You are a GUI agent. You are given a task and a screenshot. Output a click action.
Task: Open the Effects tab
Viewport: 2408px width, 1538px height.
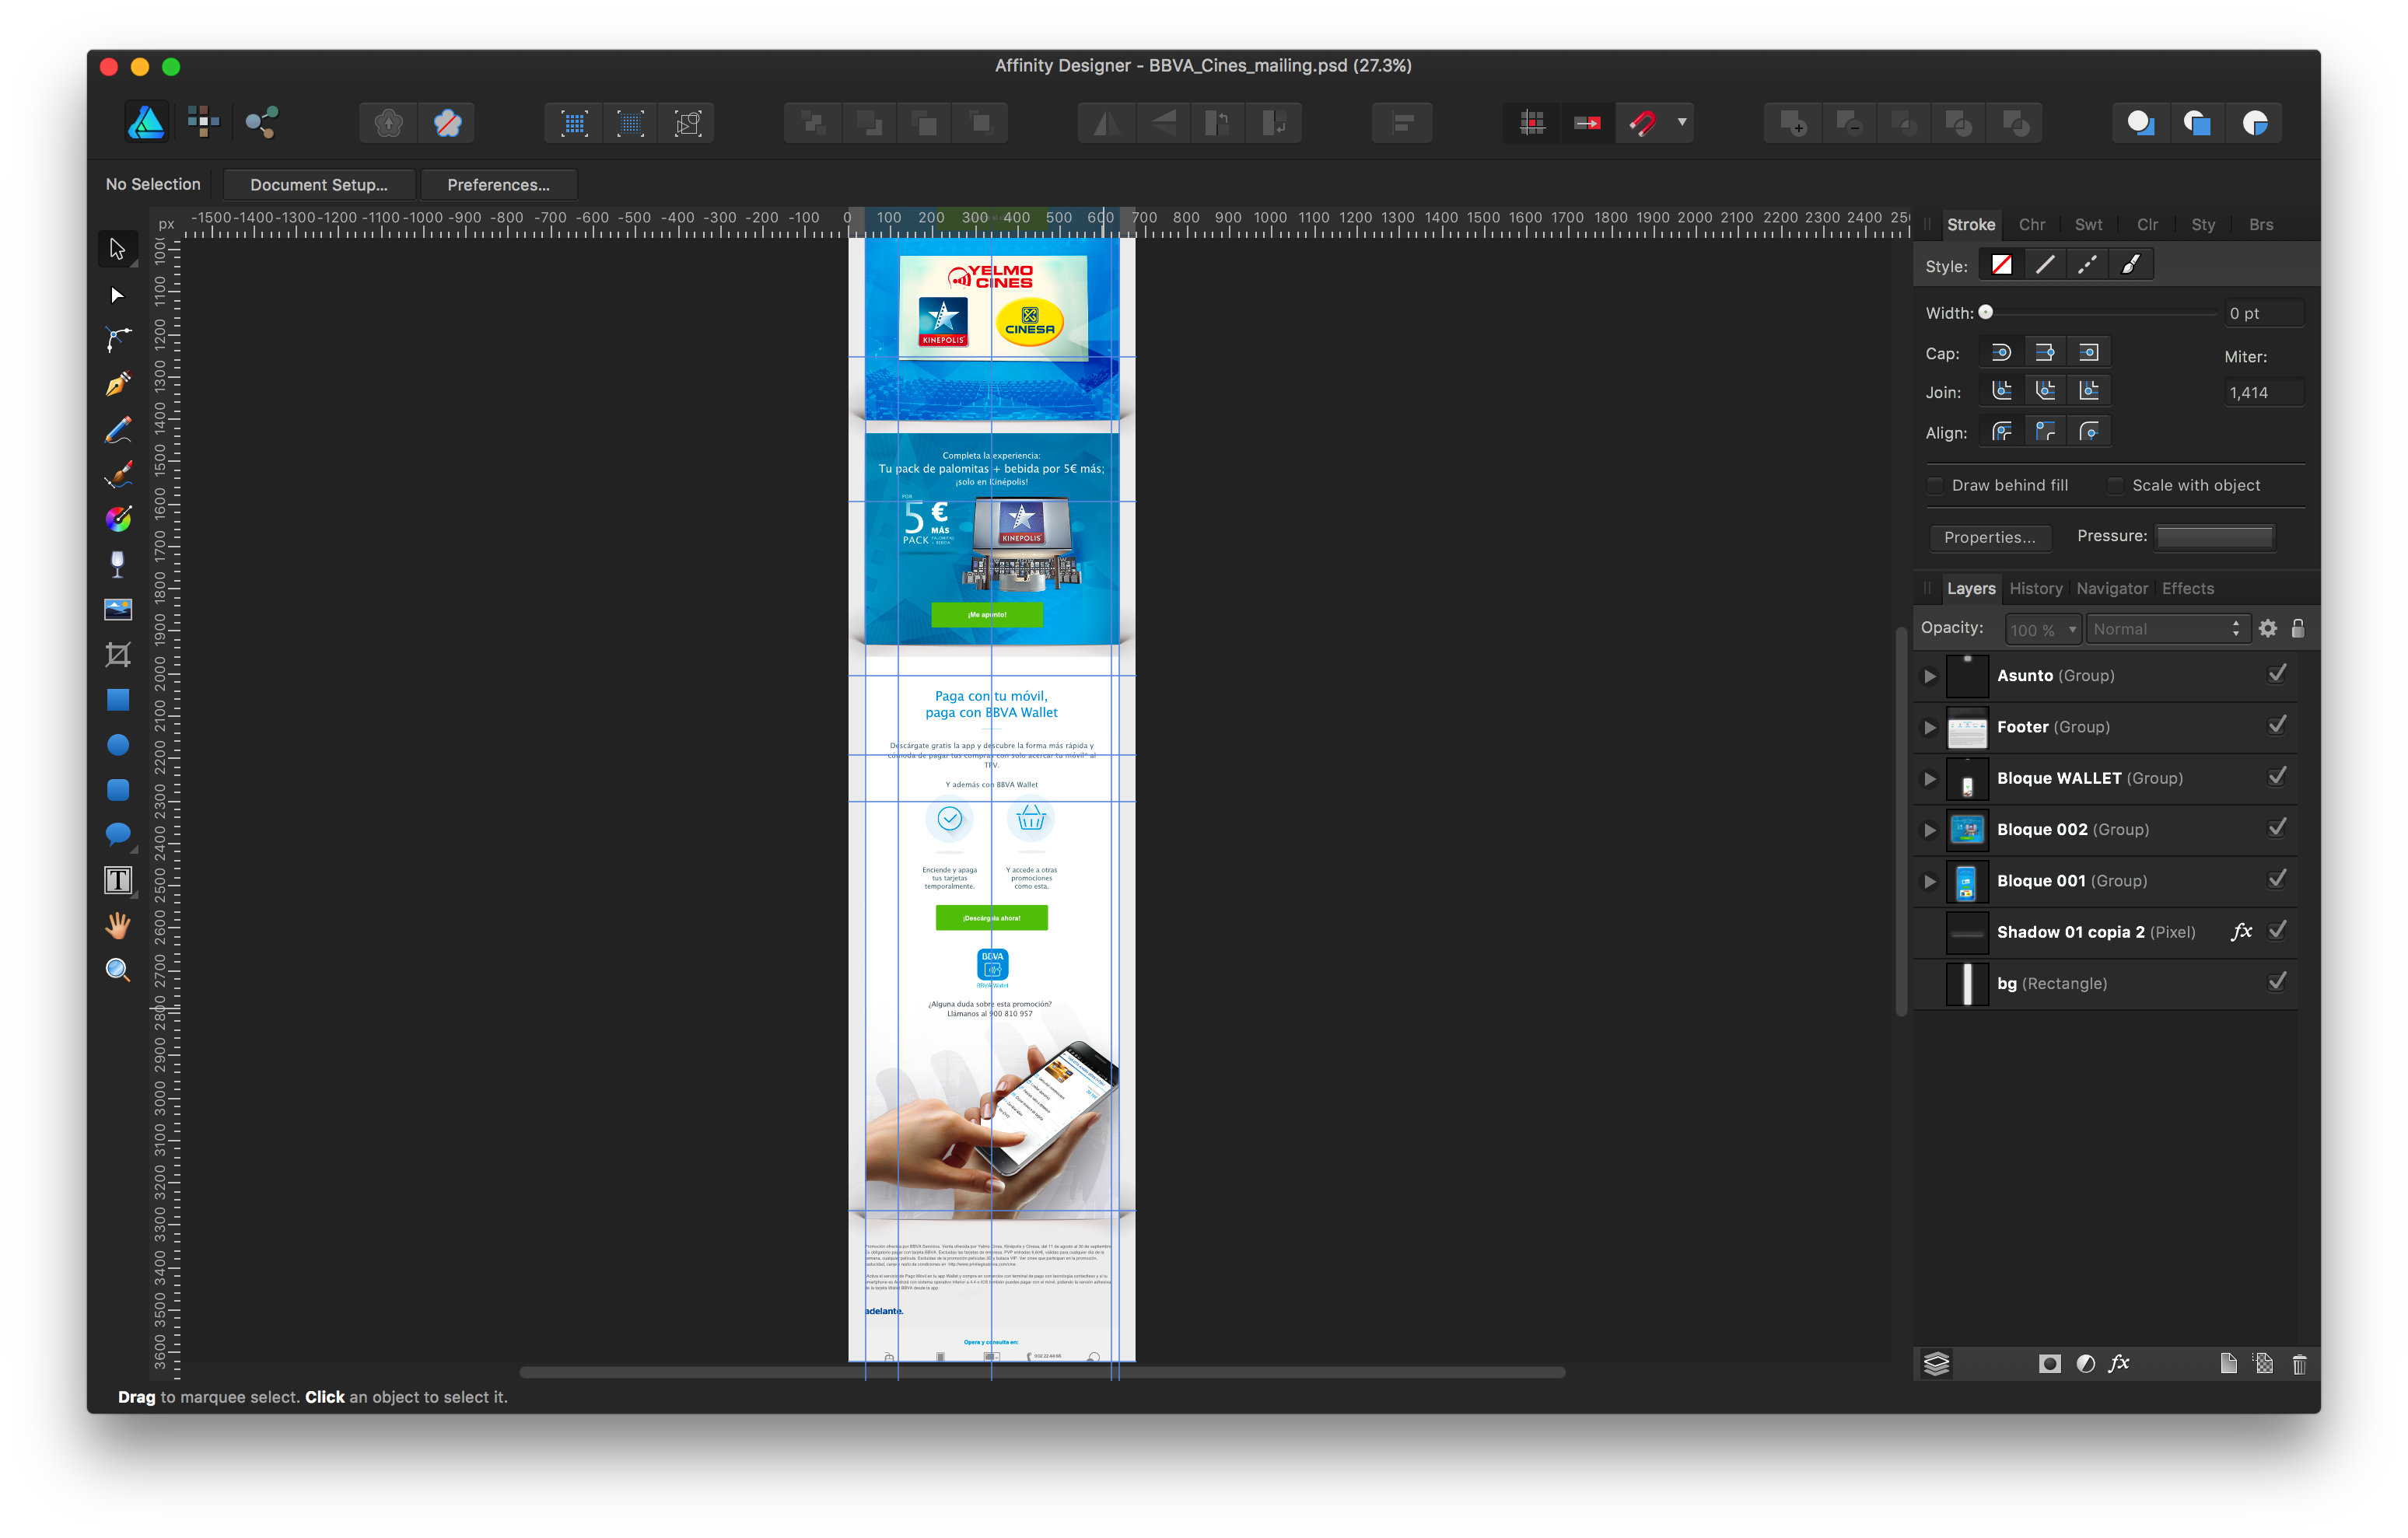2187,589
